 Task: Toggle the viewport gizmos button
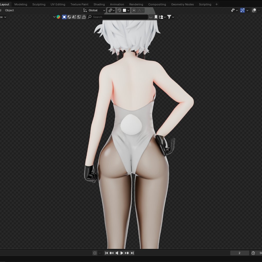pos(242,10)
